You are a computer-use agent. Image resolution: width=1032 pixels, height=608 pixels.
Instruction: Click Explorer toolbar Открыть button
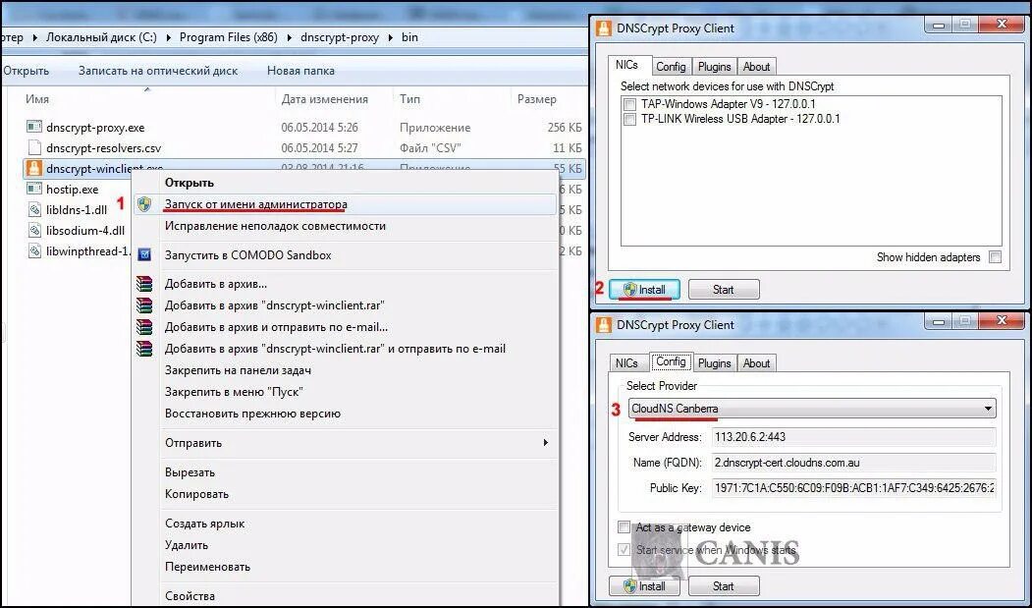pos(26,71)
